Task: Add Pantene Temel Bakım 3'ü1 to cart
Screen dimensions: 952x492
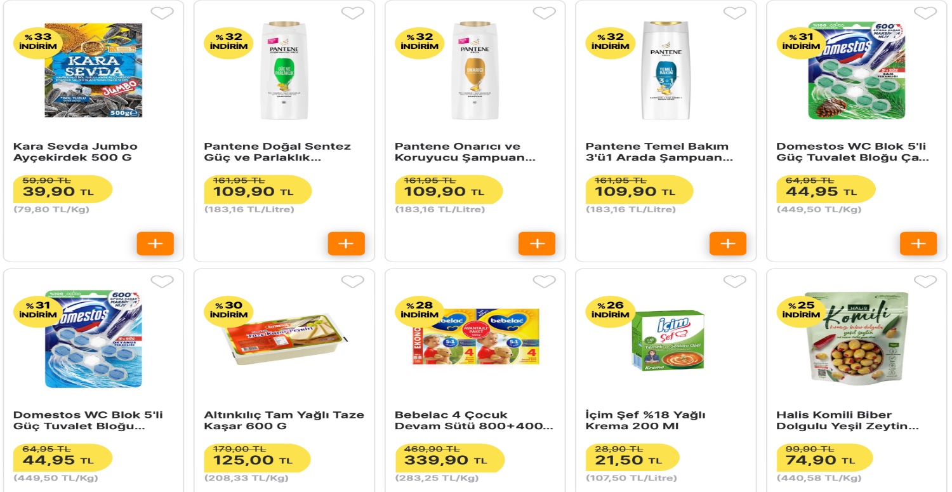Action: (x=727, y=243)
